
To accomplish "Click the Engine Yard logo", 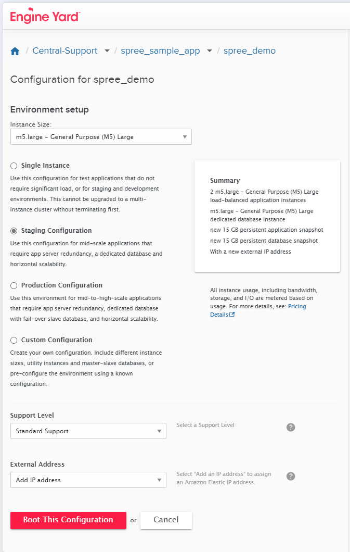I will click(45, 17).
